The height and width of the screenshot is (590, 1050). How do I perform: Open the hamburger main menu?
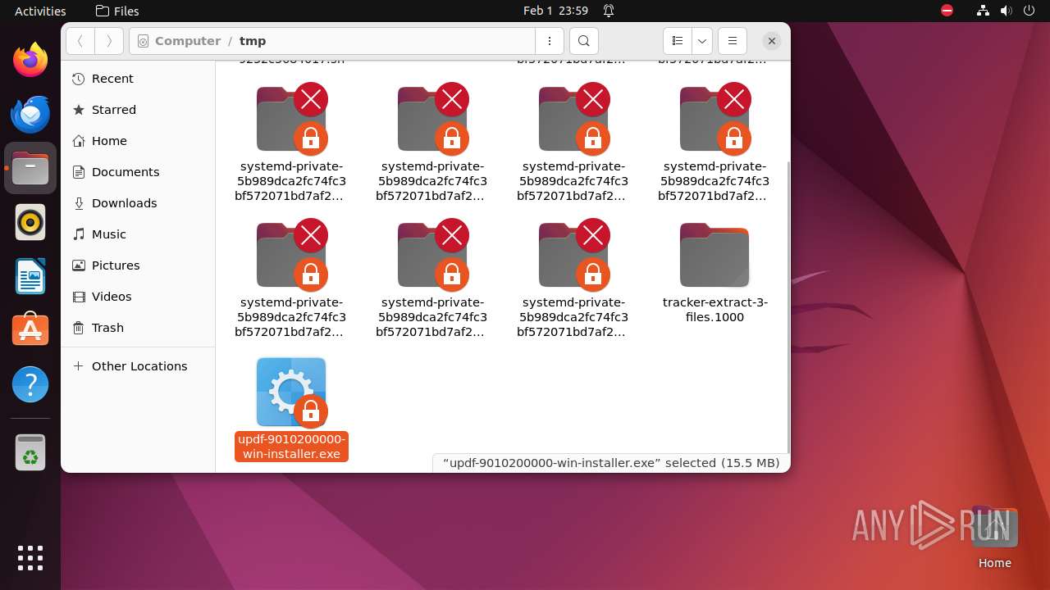(733, 41)
